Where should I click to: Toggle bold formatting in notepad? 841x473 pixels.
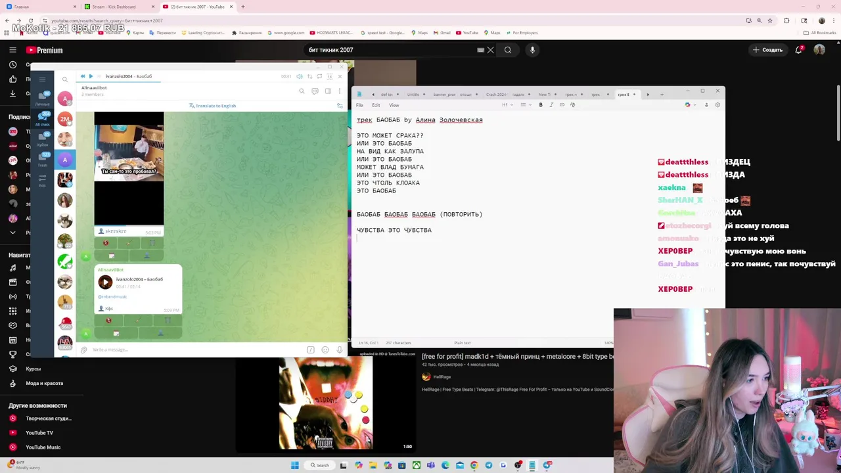541,105
